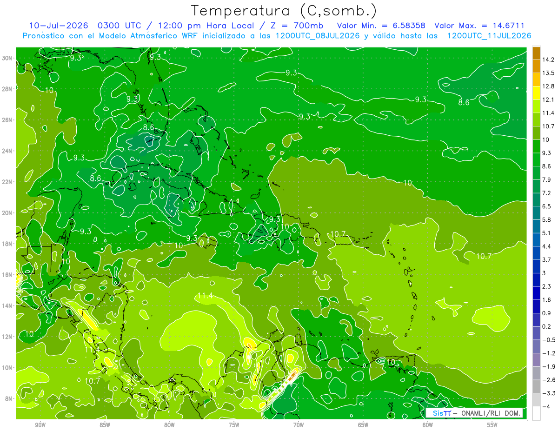558x431 pixels.
Task: Pick the white swatch below -4 in the colorbar
Action: 536,413
